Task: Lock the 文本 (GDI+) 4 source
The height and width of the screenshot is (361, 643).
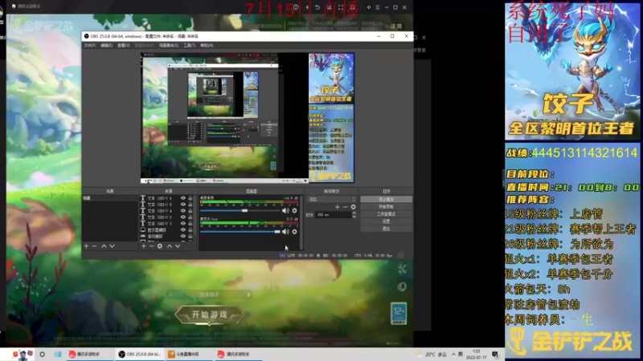Action: [x=190, y=211]
